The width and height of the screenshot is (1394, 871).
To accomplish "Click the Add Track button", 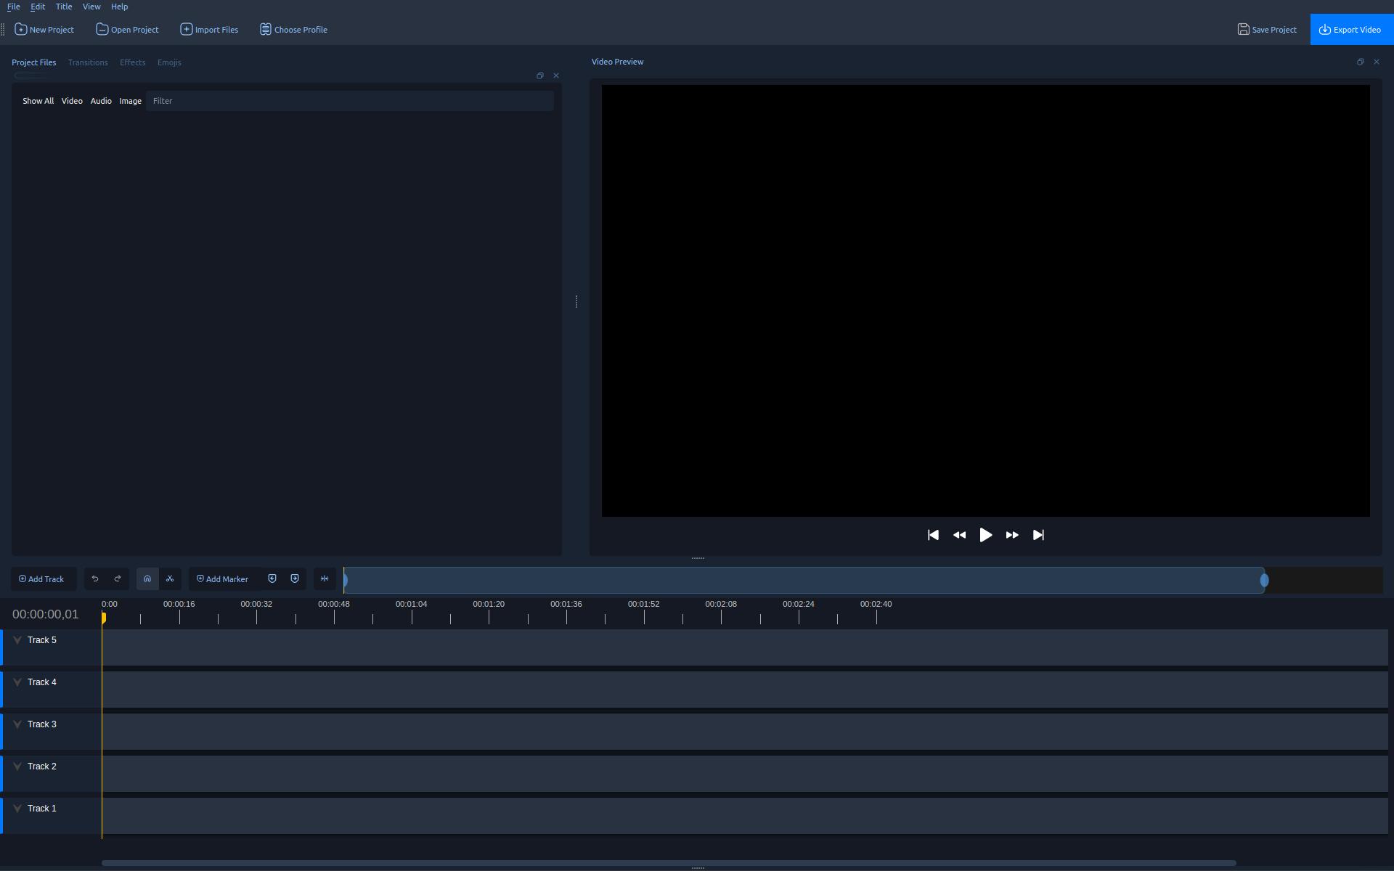I will click(x=42, y=578).
